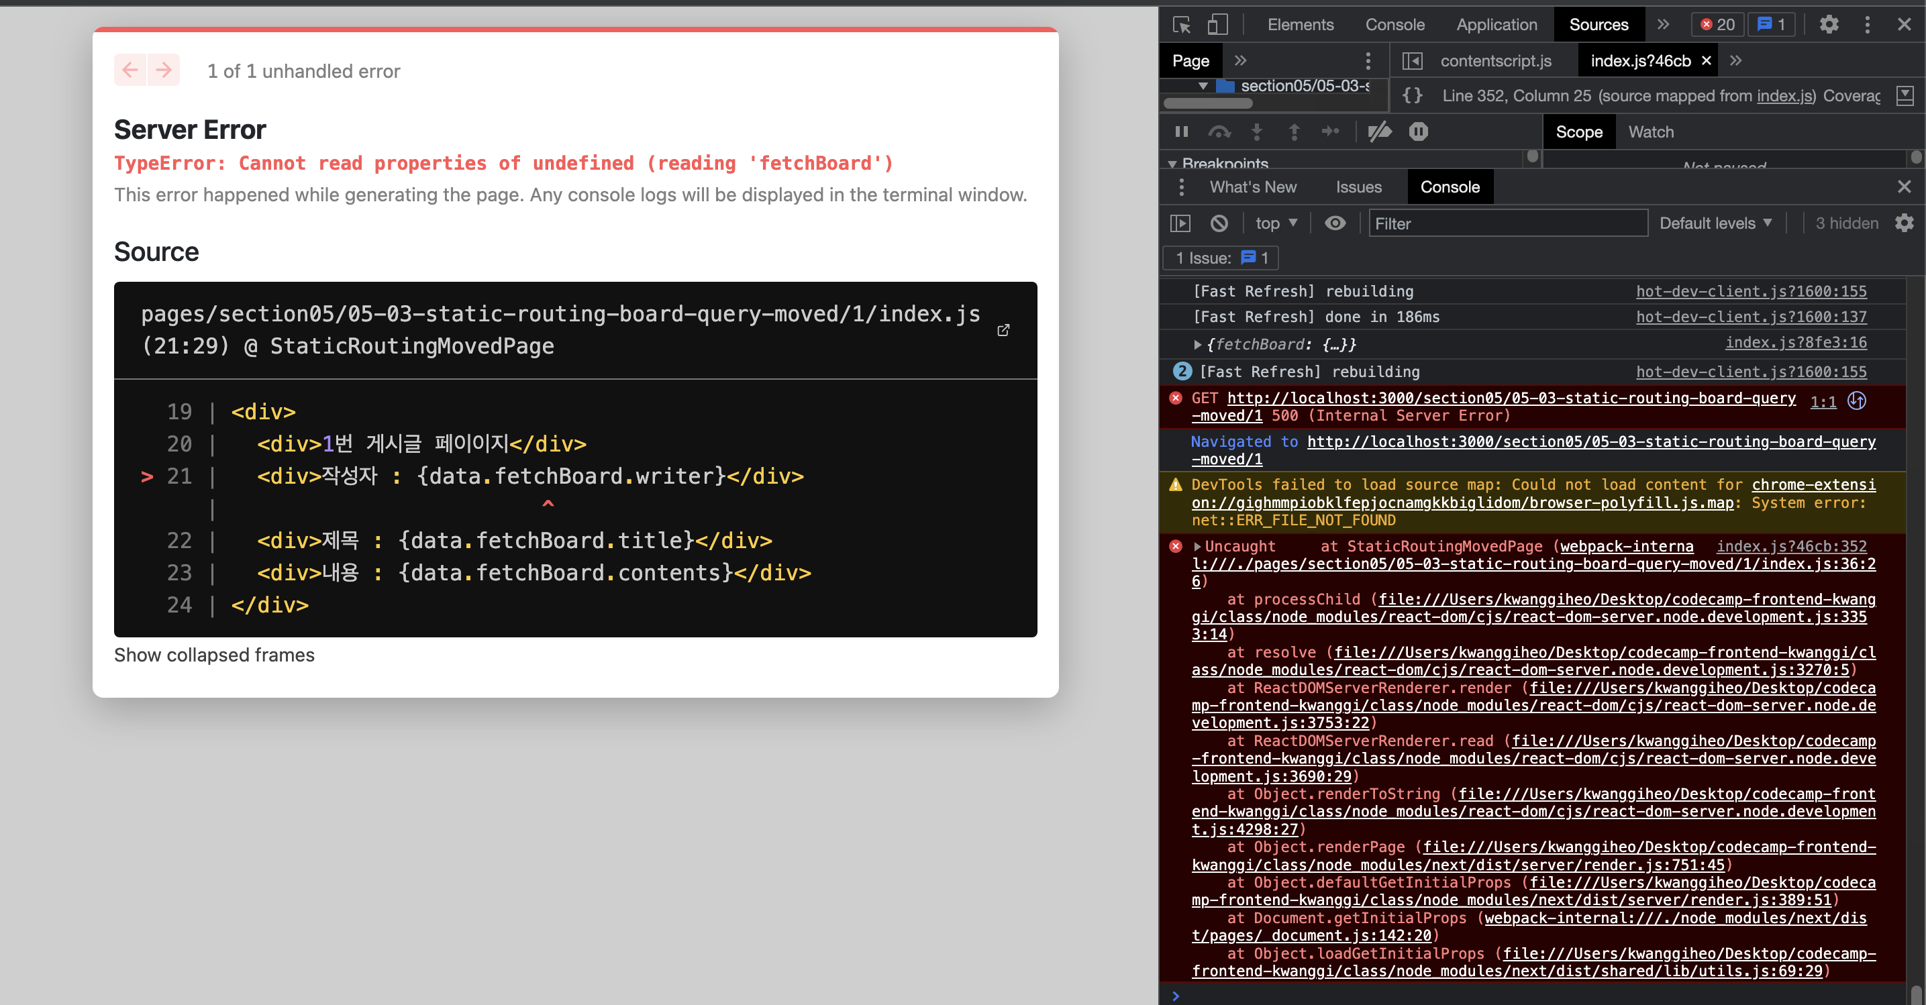Clear the console icon
The height and width of the screenshot is (1005, 1926).
(x=1219, y=223)
